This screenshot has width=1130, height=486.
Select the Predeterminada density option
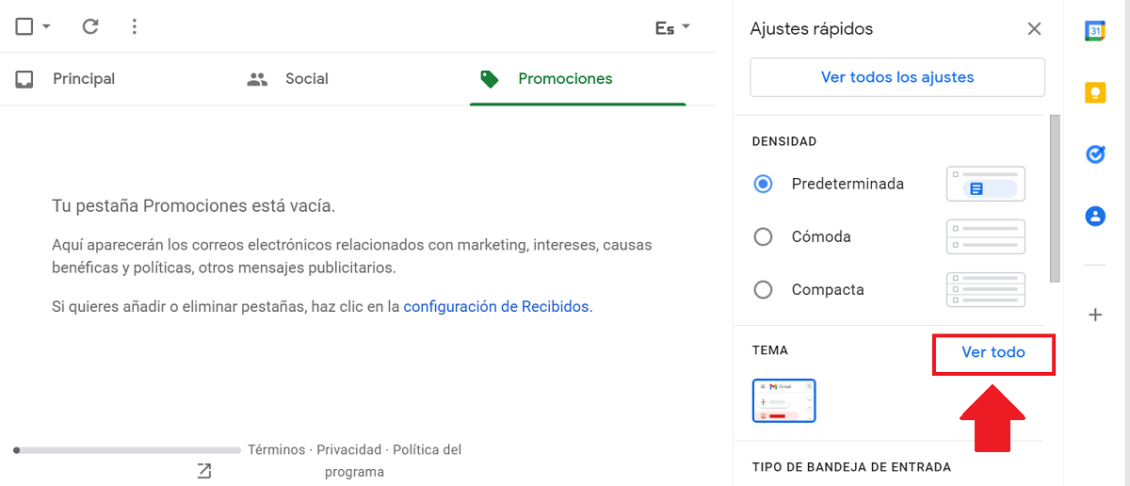(x=764, y=184)
